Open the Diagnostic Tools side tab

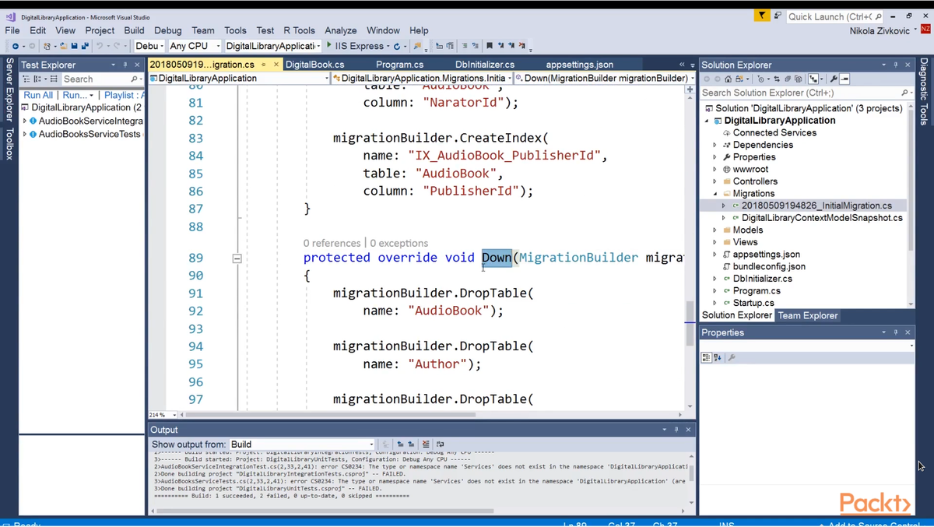[x=923, y=92]
